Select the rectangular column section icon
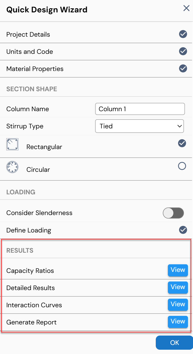The width and height of the screenshot is (193, 354). coord(12,144)
